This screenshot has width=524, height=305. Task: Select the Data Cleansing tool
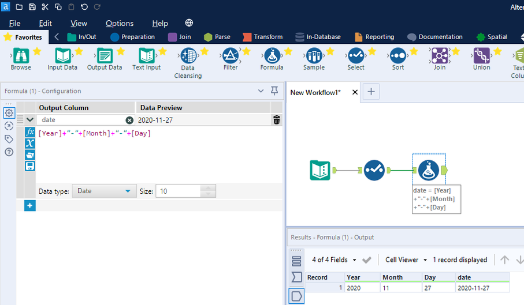pyautogui.click(x=188, y=63)
